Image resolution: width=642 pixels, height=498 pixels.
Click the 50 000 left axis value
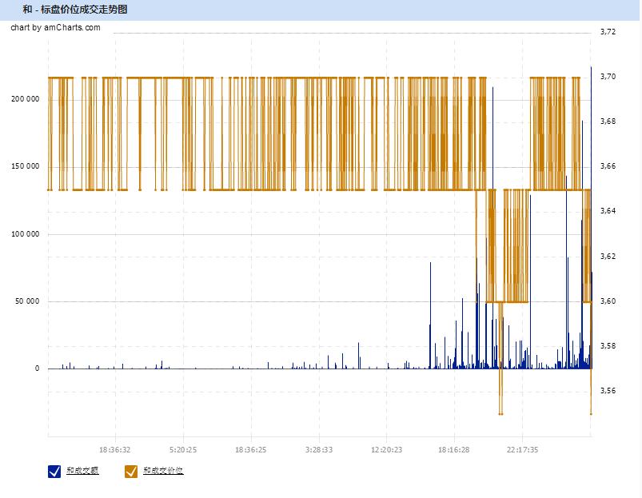(x=27, y=301)
